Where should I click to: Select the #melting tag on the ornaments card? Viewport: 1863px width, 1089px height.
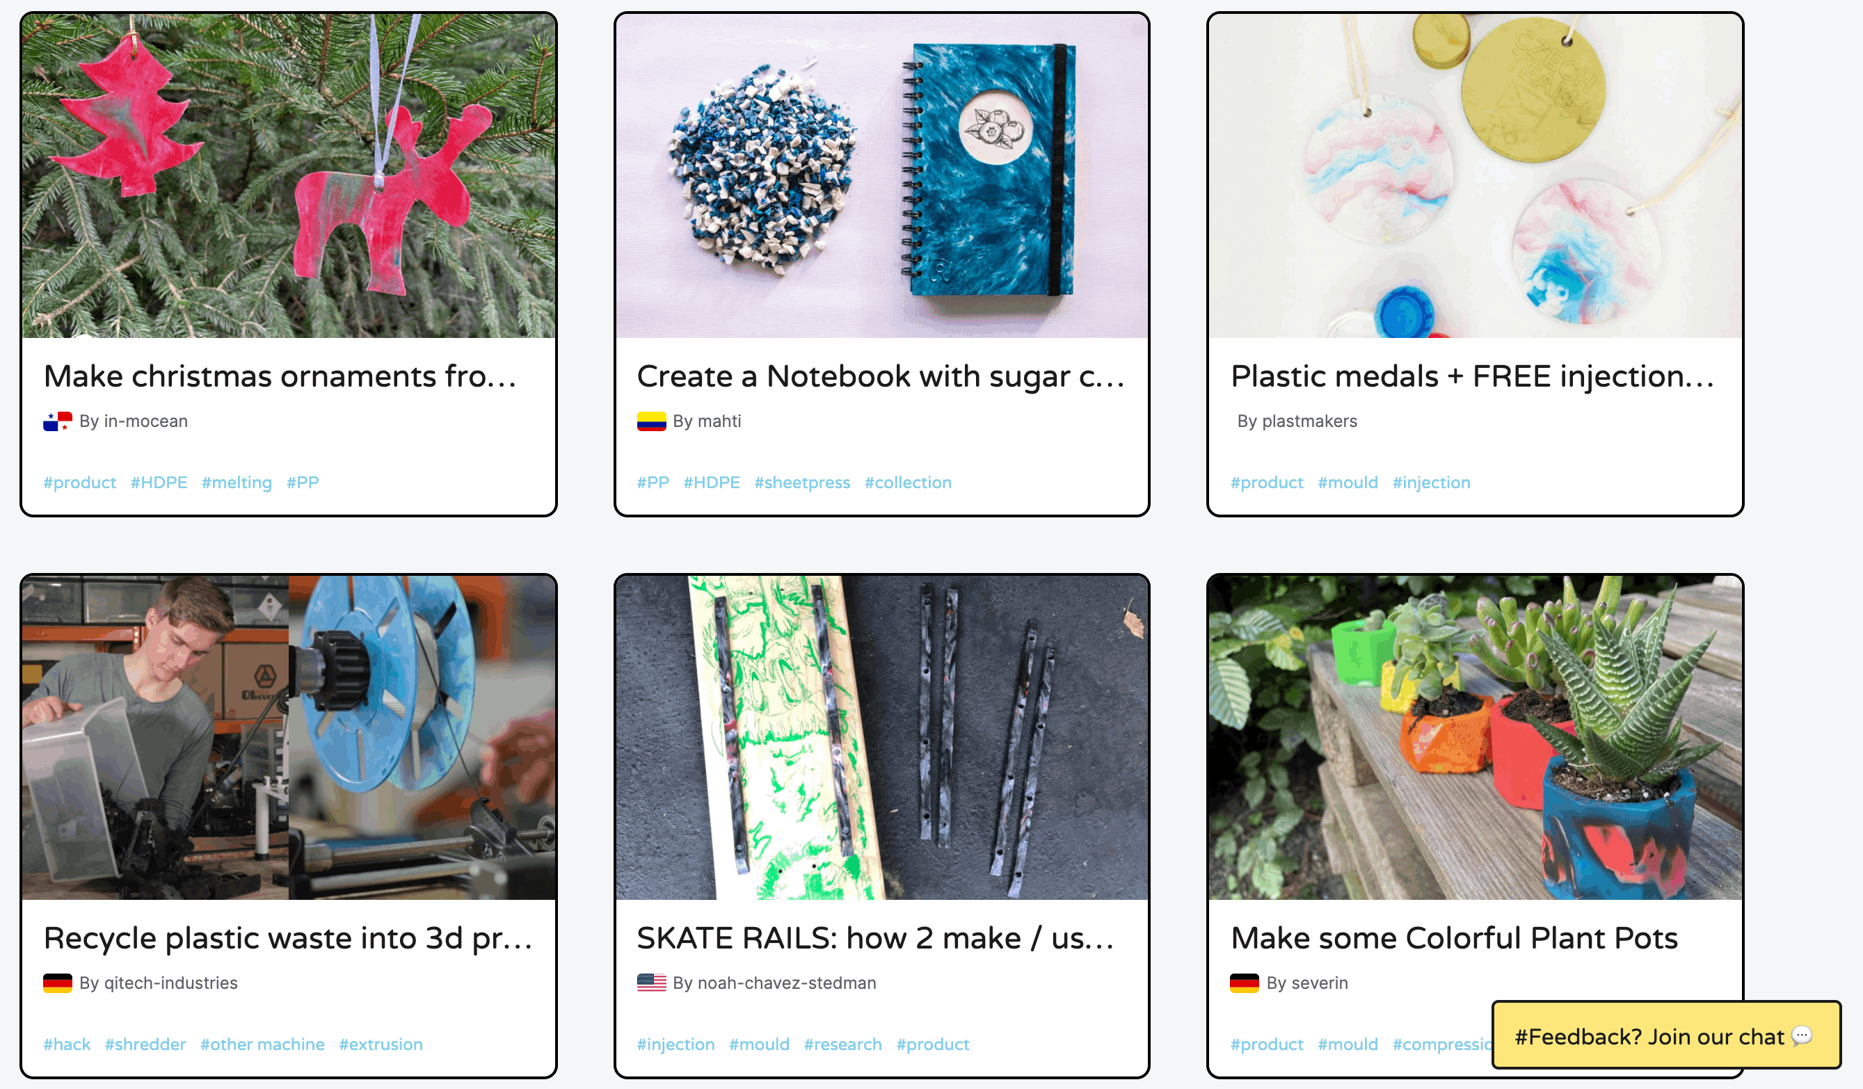[237, 483]
